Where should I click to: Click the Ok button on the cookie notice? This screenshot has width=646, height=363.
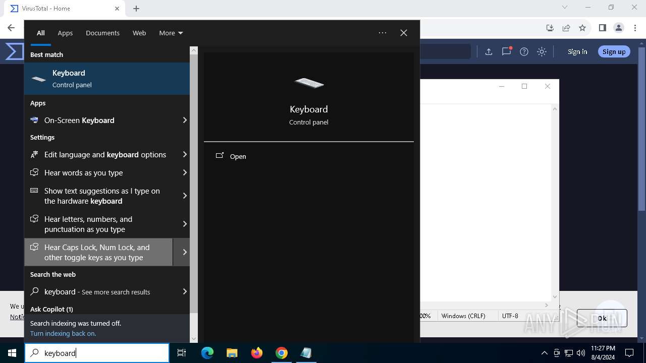click(602, 318)
